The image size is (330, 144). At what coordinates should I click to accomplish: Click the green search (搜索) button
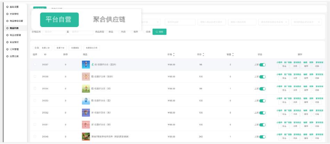159,32
